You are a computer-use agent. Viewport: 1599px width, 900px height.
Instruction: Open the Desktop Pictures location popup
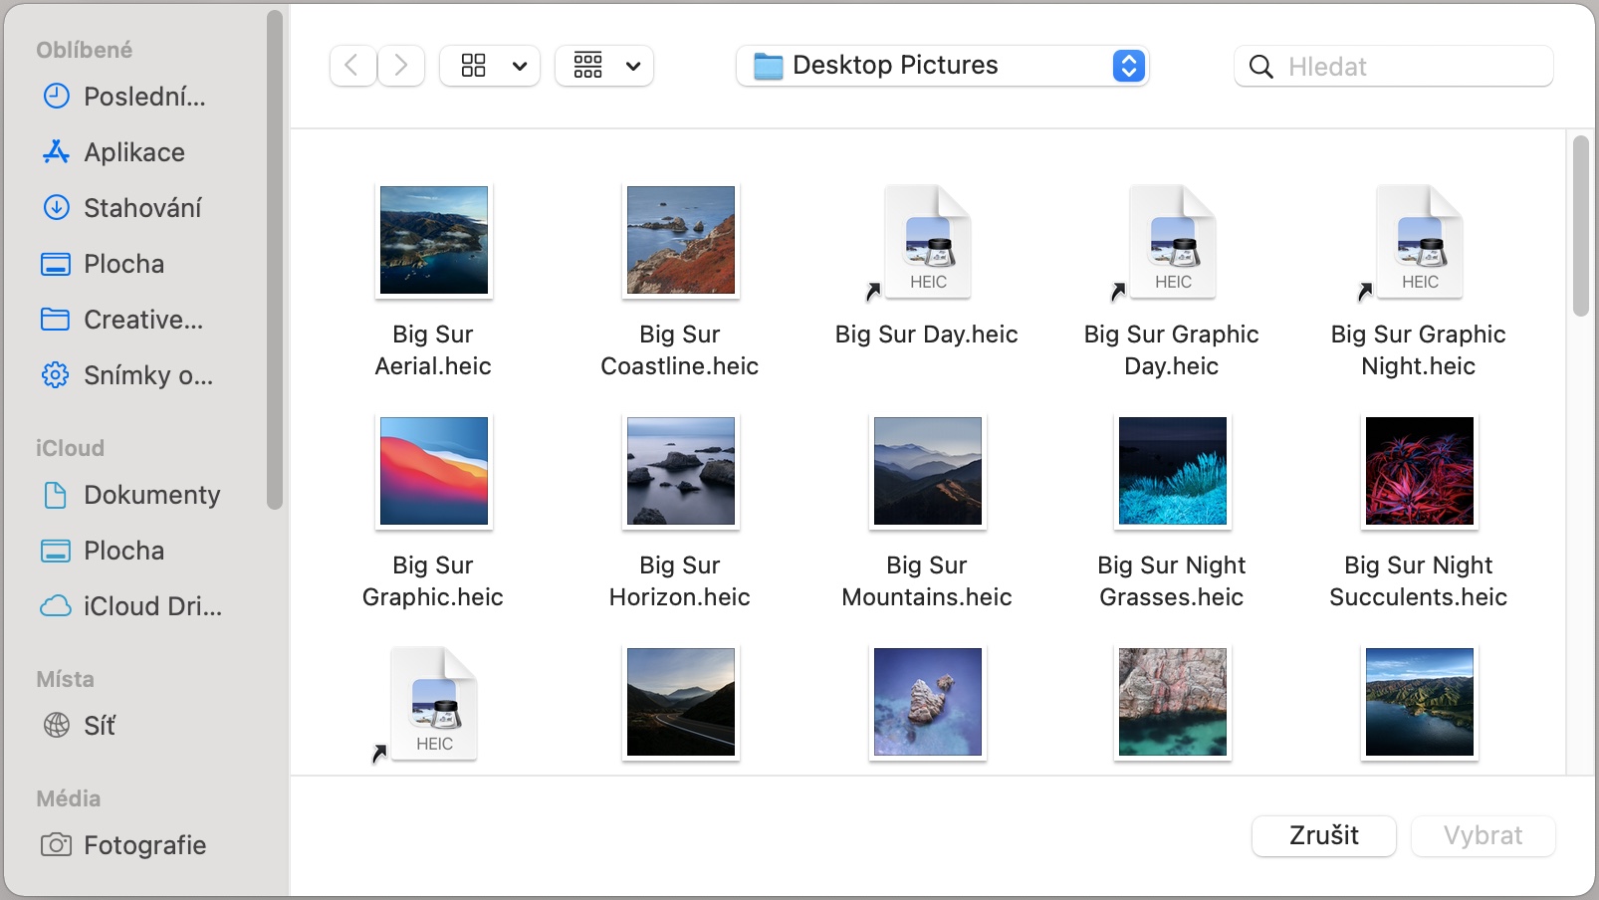click(942, 66)
